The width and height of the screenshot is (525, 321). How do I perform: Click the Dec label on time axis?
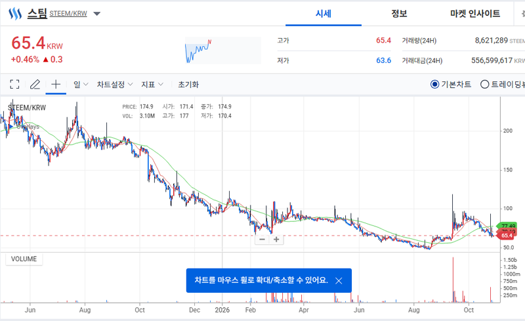194,310
